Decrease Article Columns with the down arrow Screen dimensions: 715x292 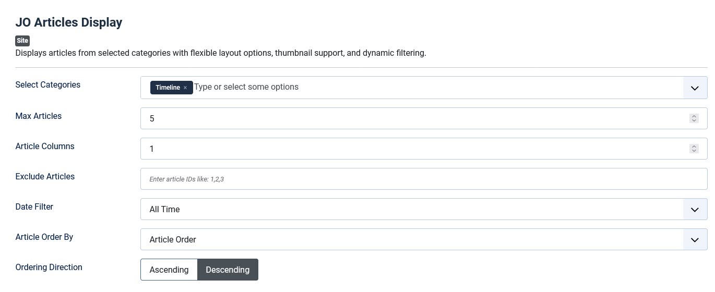click(x=694, y=151)
